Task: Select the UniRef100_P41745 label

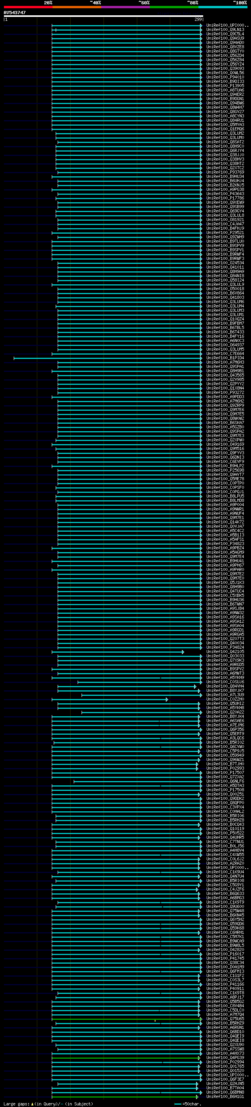Action: click(225, 958)
